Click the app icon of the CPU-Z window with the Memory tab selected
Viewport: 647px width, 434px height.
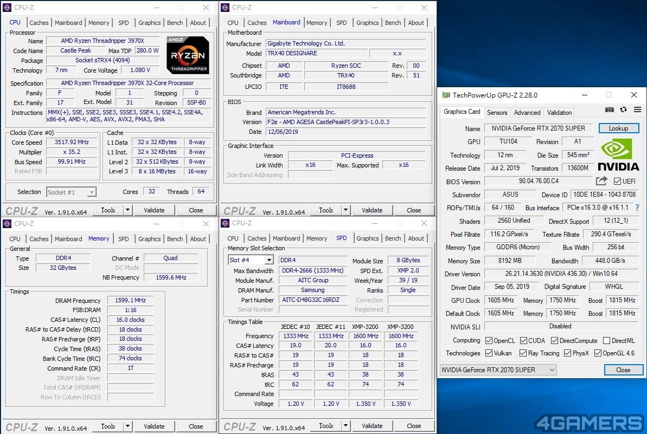pos(7,223)
